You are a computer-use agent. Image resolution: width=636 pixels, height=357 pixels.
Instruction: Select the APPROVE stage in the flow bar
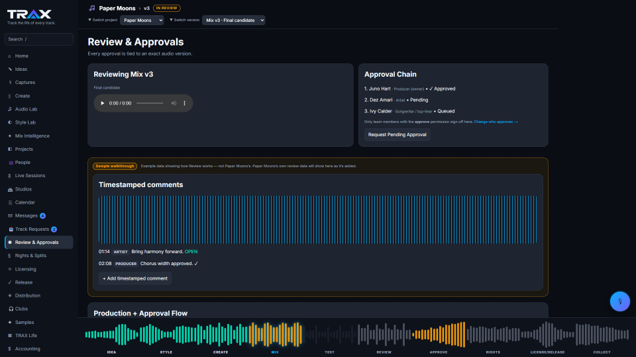[439, 352]
